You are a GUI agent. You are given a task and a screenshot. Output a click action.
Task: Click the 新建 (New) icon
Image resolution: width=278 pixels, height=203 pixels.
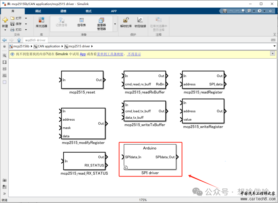click(x=5, y=20)
